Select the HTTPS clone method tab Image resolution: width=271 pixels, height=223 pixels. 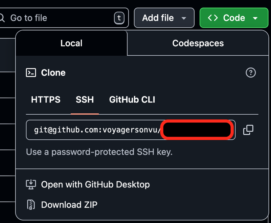46,99
